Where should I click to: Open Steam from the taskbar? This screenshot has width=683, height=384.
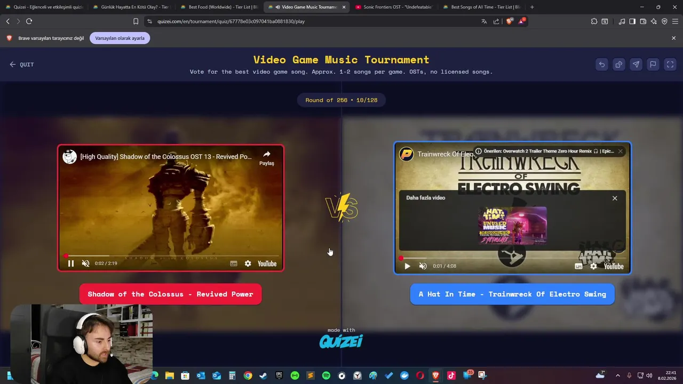[x=263, y=375]
